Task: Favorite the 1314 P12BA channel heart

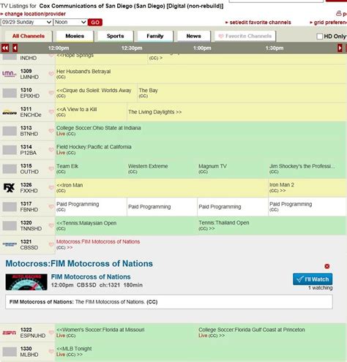Action: 51,150
